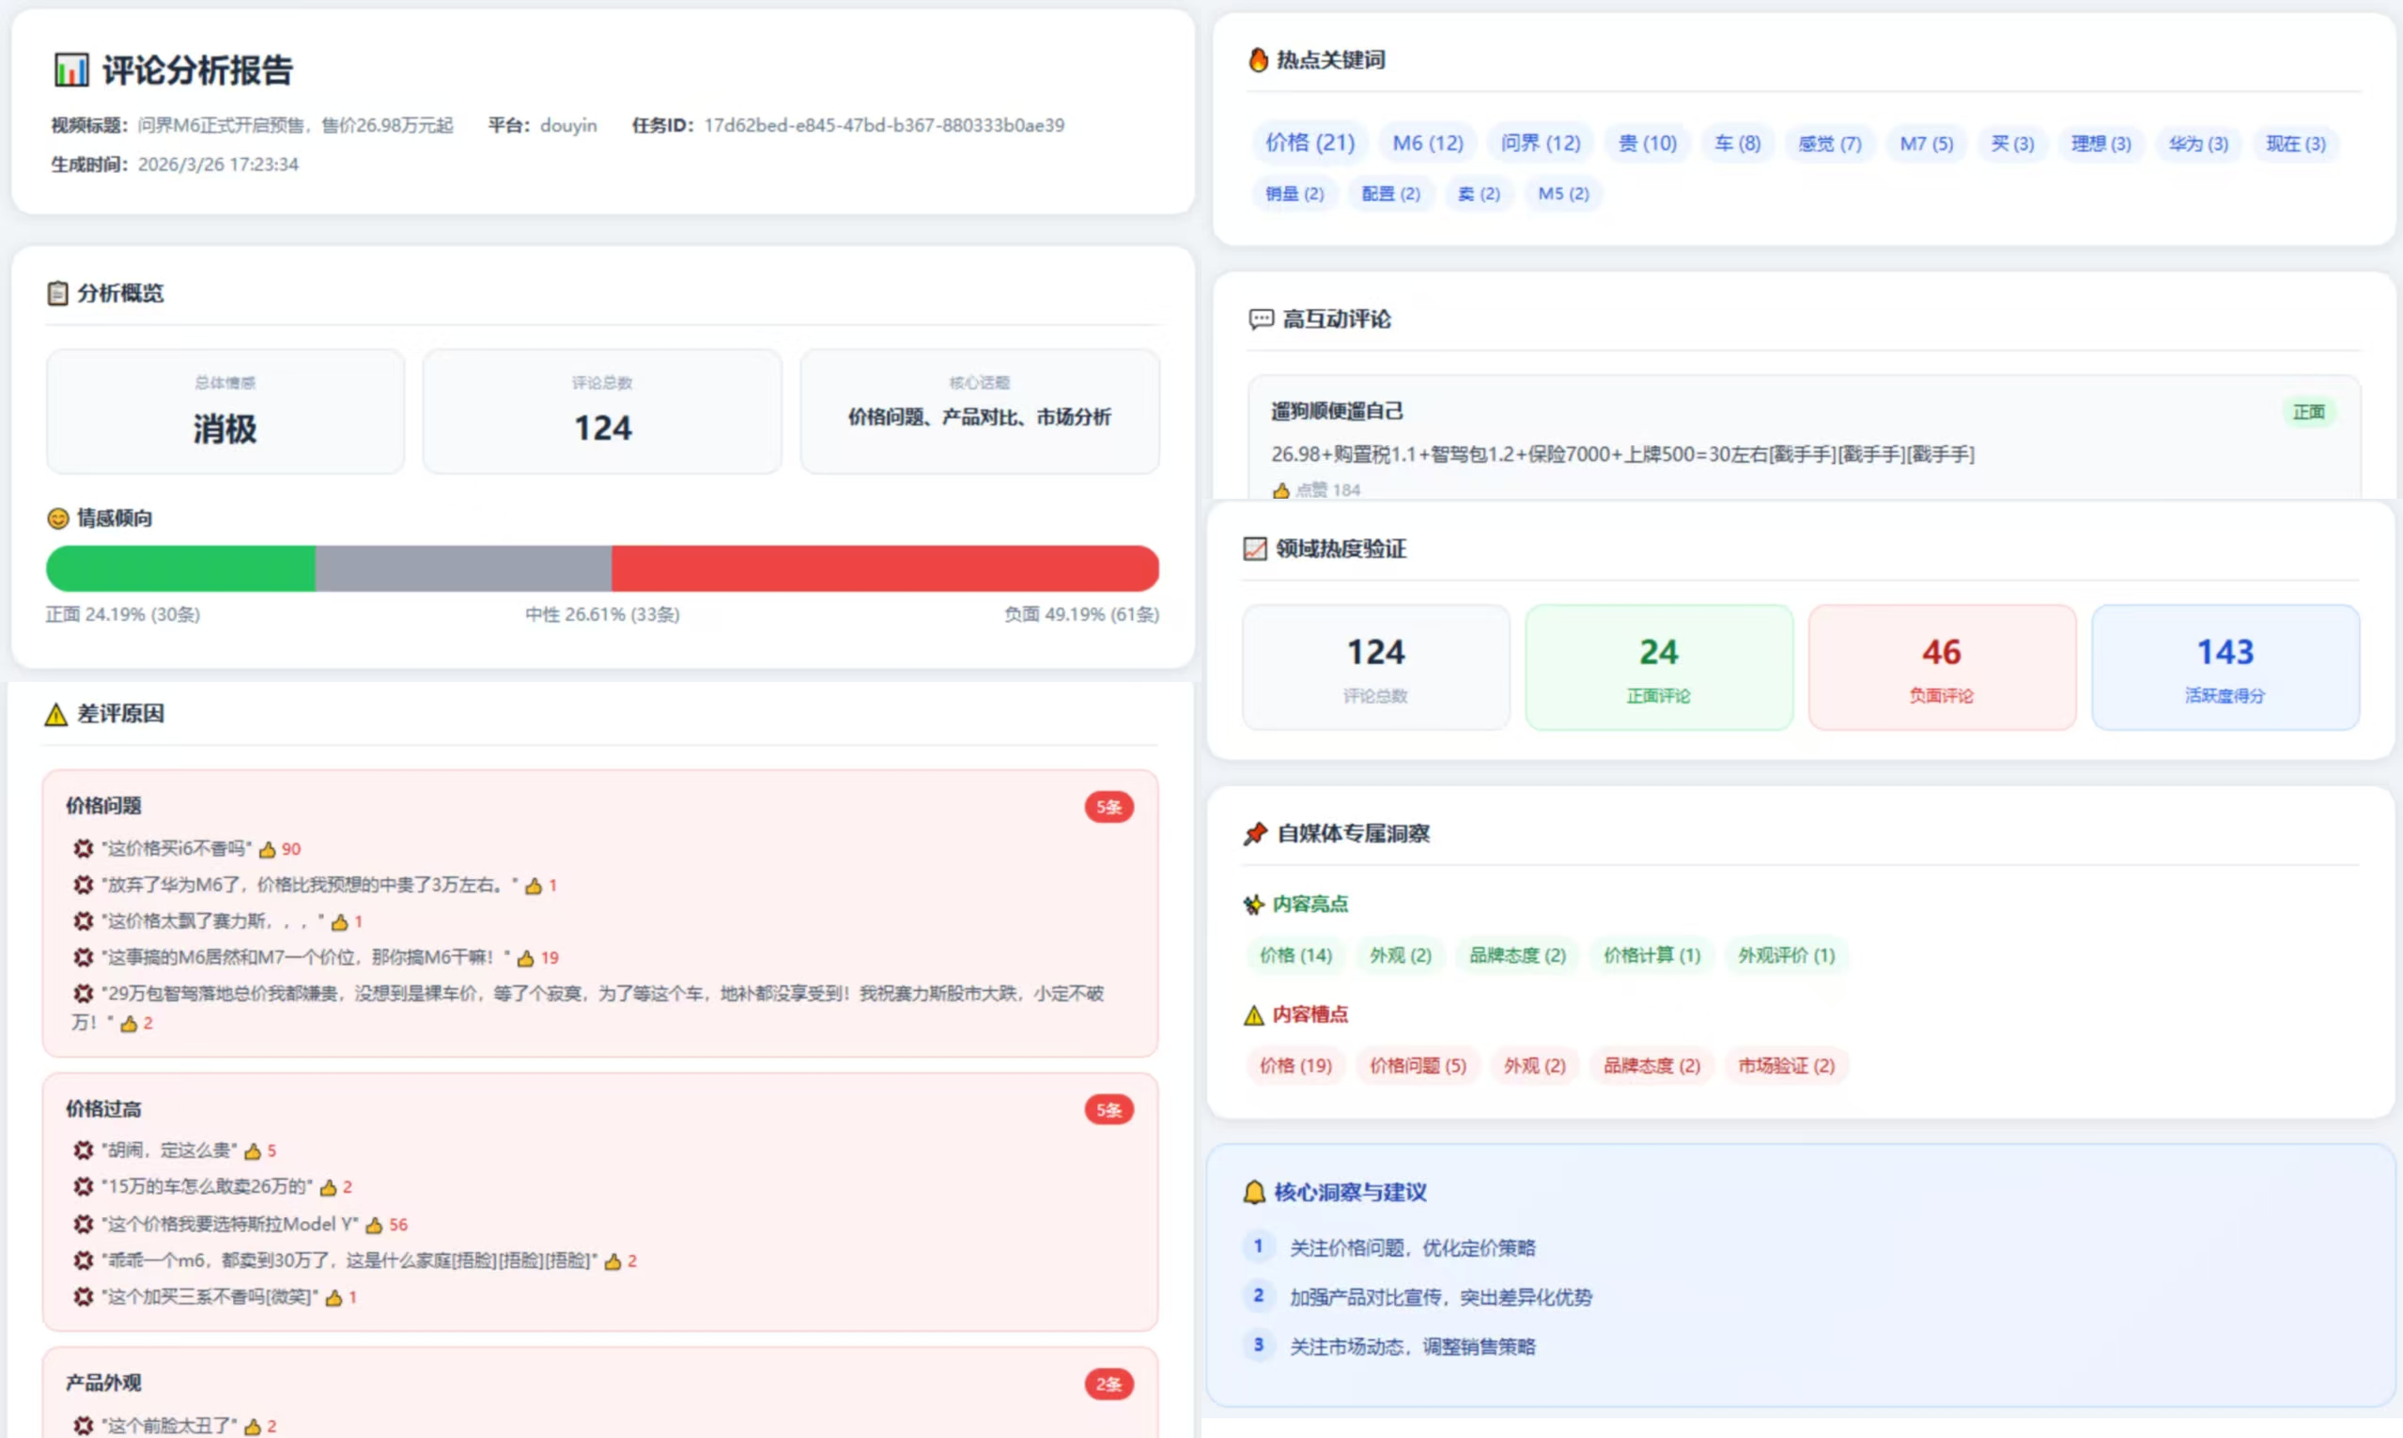Viewport: 2403px width, 1438px height.
Task: Click the task ID 17d62bed-e845-47bd-b367-880333b0ae39
Action: [884, 126]
